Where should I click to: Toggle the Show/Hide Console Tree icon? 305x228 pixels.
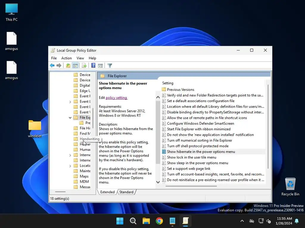pyautogui.click(x=75, y=66)
